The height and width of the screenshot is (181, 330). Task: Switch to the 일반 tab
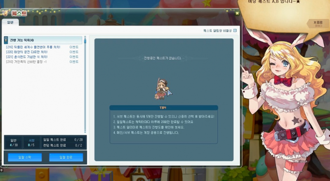(x=10, y=23)
